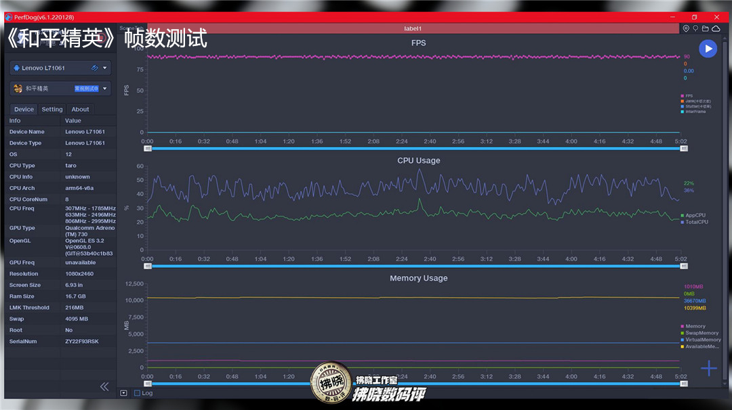This screenshot has width=732, height=410.
Task: Click the 常规测试中 status badge
Action: pyautogui.click(x=86, y=89)
